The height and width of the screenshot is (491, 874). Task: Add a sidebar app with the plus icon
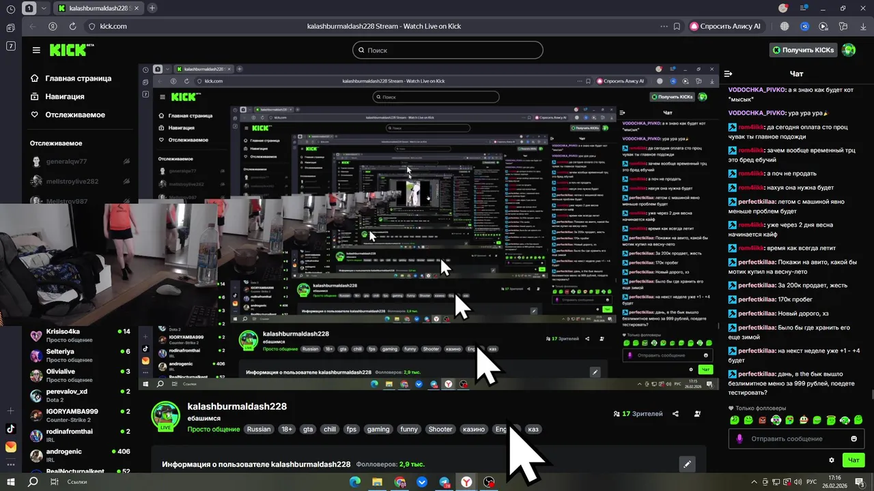pyautogui.click(x=10, y=411)
